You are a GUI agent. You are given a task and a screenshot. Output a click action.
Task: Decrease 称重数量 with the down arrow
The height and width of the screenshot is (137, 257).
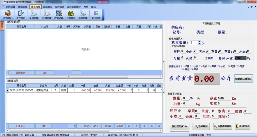point(199,44)
